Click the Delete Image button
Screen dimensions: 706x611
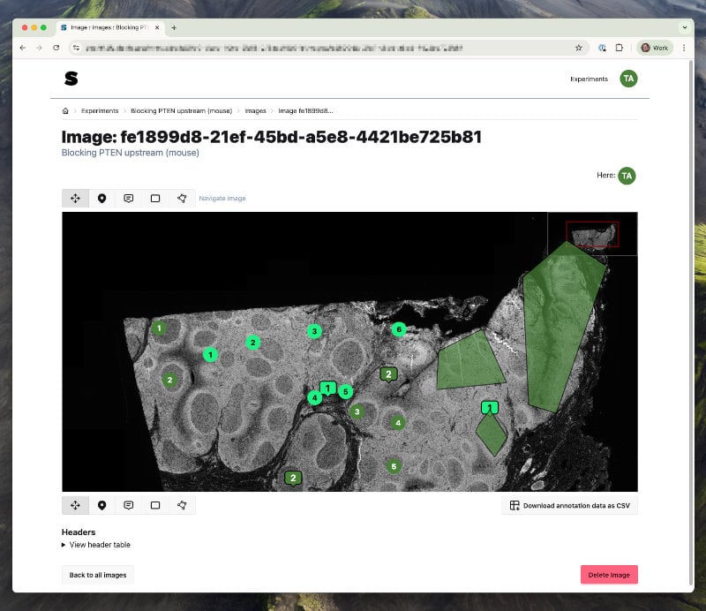(x=609, y=575)
